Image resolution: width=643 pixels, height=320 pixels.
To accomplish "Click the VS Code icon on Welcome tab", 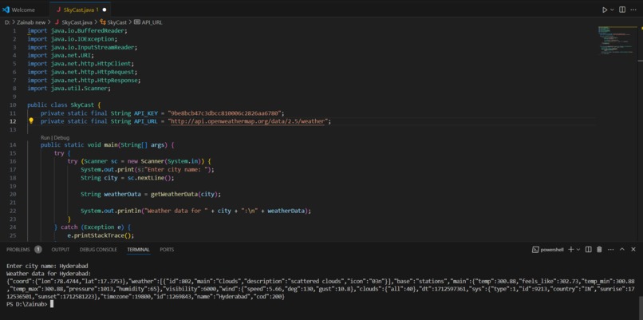I will click(x=6, y=10).
